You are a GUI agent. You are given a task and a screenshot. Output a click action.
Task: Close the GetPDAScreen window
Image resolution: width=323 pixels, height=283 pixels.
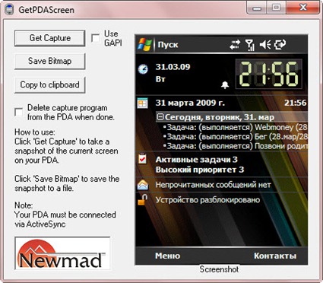click(303, 8)
